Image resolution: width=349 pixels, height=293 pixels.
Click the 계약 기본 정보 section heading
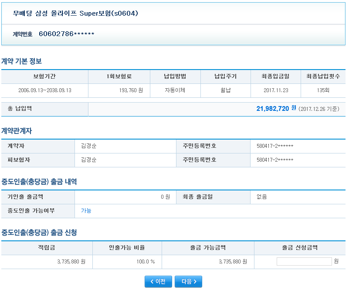pos(22,61)
